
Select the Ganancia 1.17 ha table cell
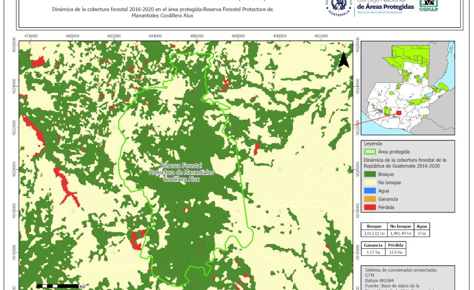pyautogui.click(x=373, y=253)
